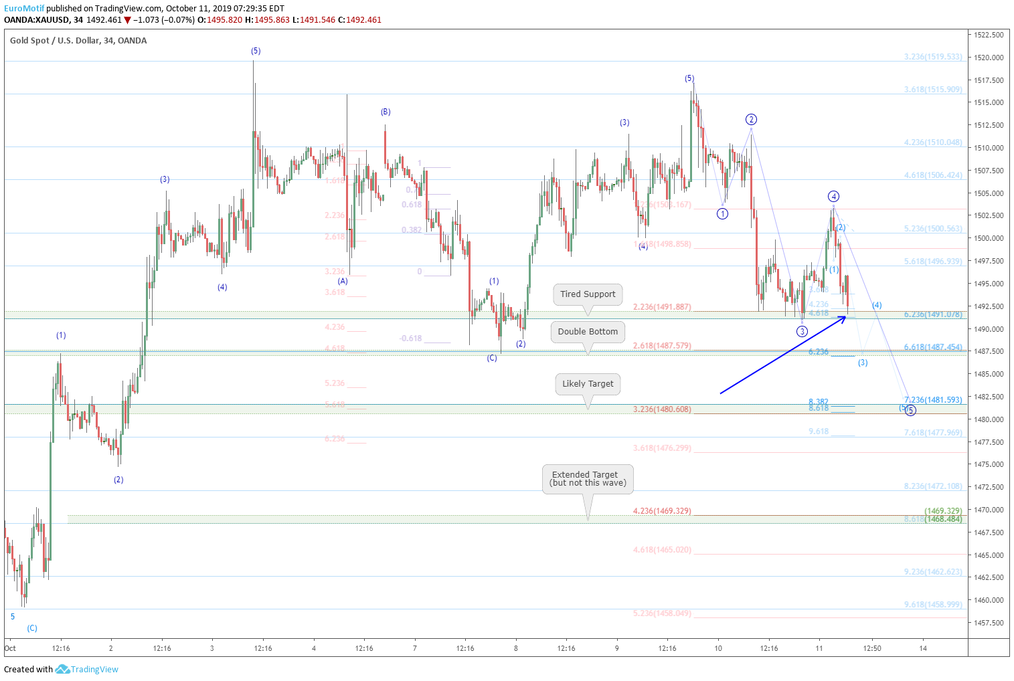Click the Gold Spot / U.S. Dollar chart title
Screen dimensions: 1014x681
(x=78, y=41)
